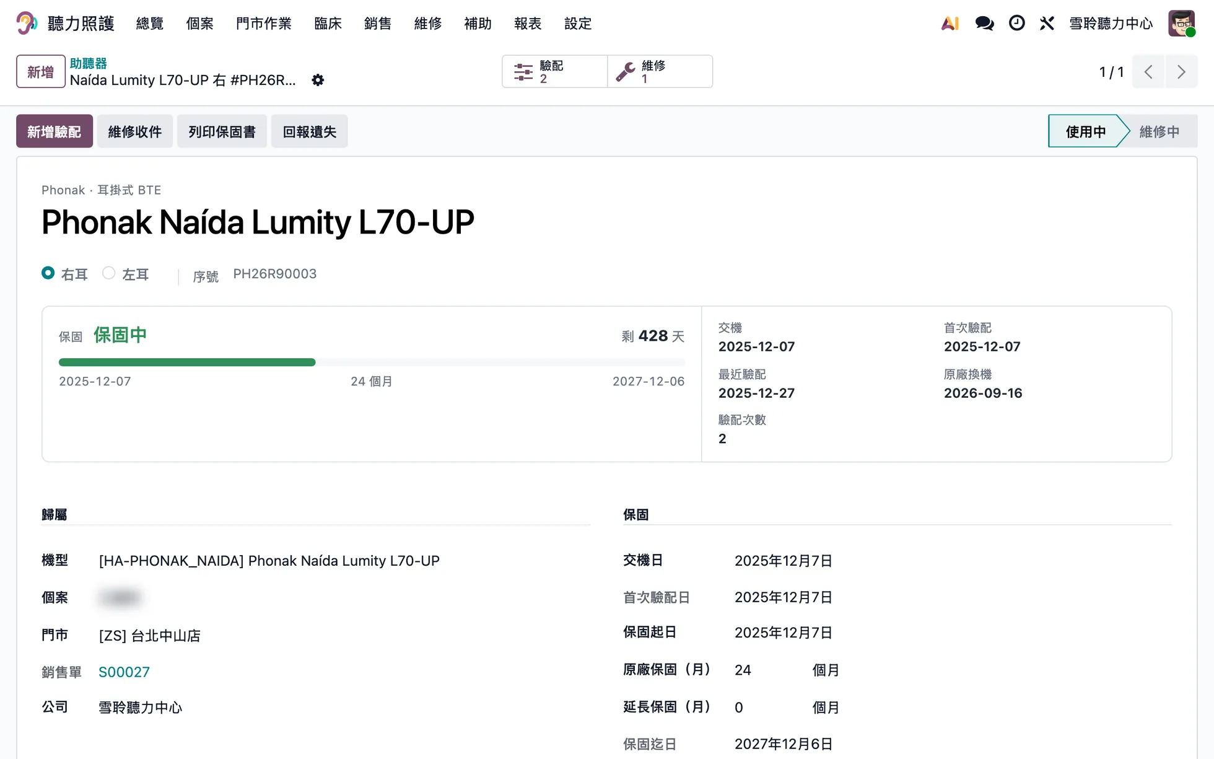Go to the next record arrow
The height and width of the screenshot is (759, 1214).
coord(1181,71)
